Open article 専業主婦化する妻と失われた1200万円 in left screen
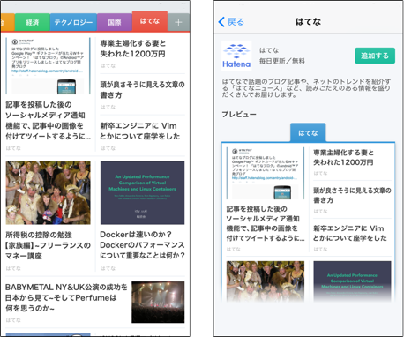This screenshot has width=404, height=337. [x=133, y=49]
